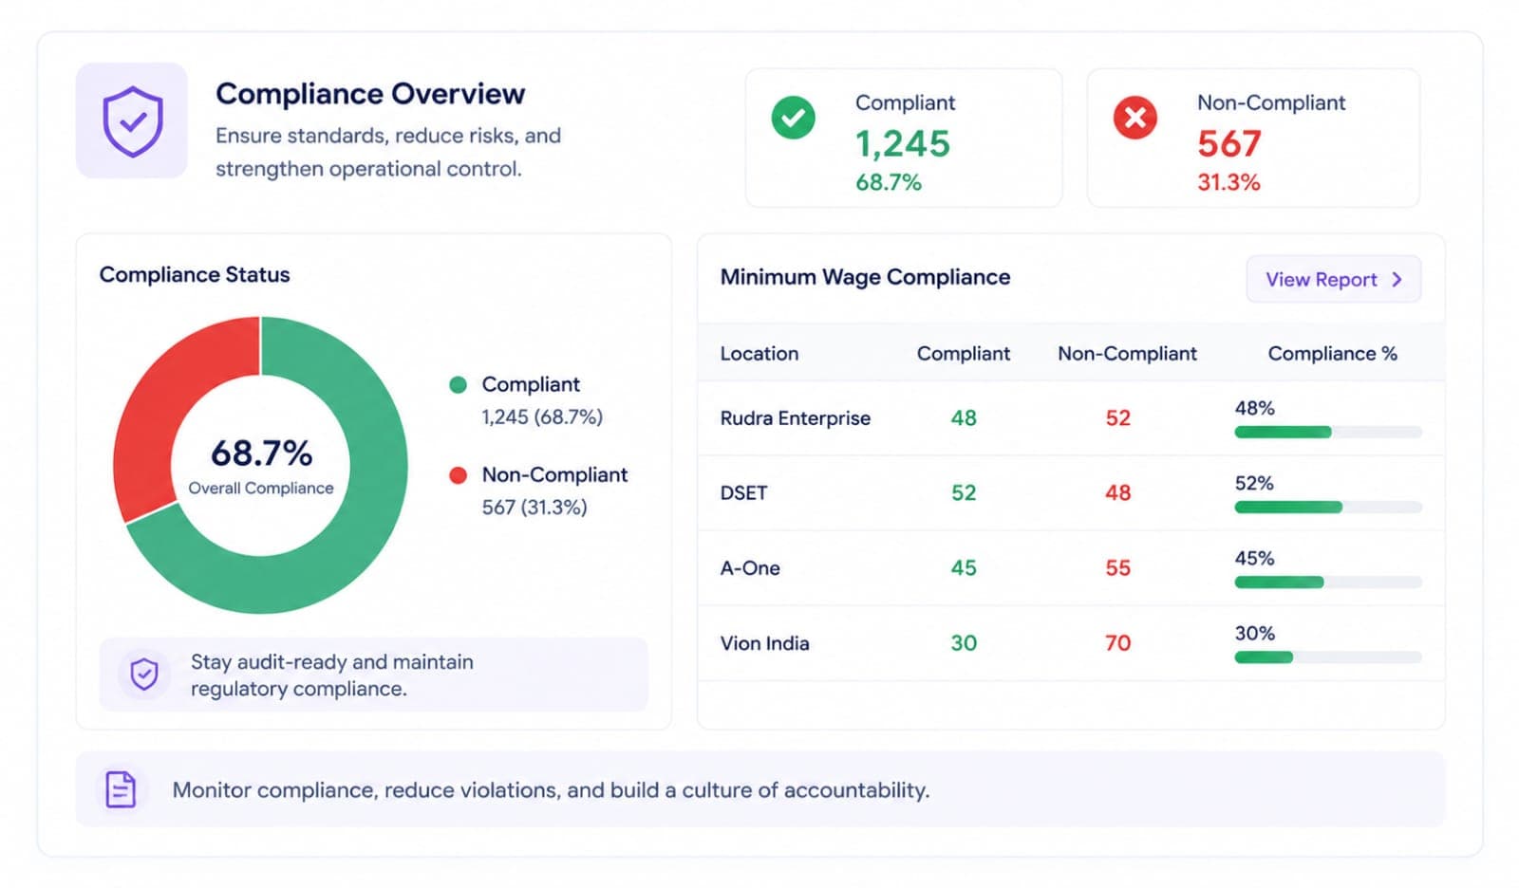Sort by the Compliance % column header
The width and height of the screenshot is (1519, 888).
(1332, 353)
